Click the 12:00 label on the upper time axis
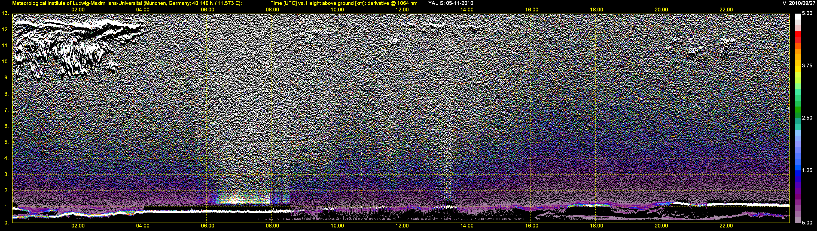 (x=402, y=10)
